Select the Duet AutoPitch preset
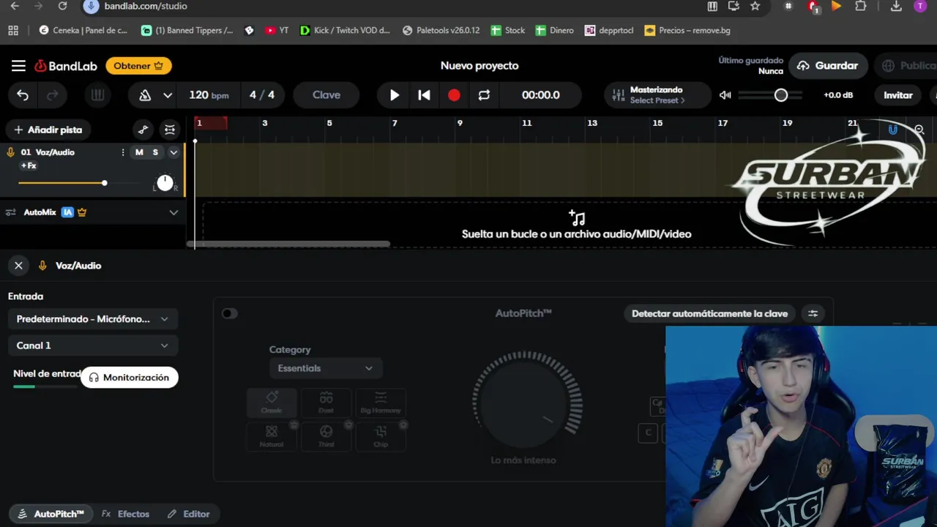937x527 pixels. [326, 403]
